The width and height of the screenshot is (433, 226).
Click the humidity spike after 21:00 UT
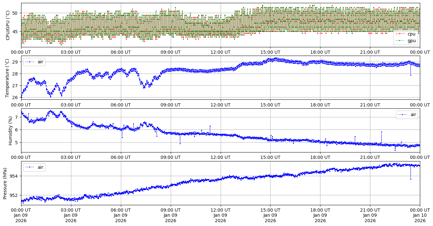(x=382, y=132)
